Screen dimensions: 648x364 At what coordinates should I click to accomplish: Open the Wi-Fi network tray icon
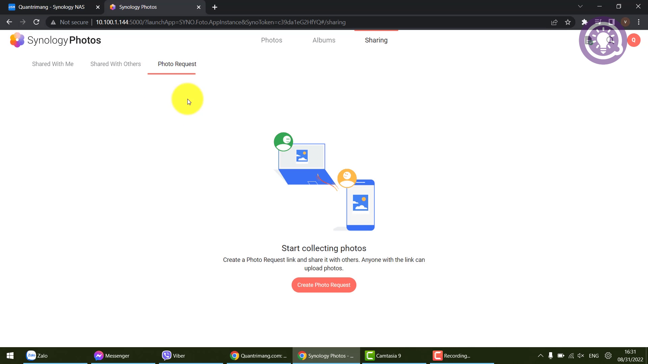571,356
